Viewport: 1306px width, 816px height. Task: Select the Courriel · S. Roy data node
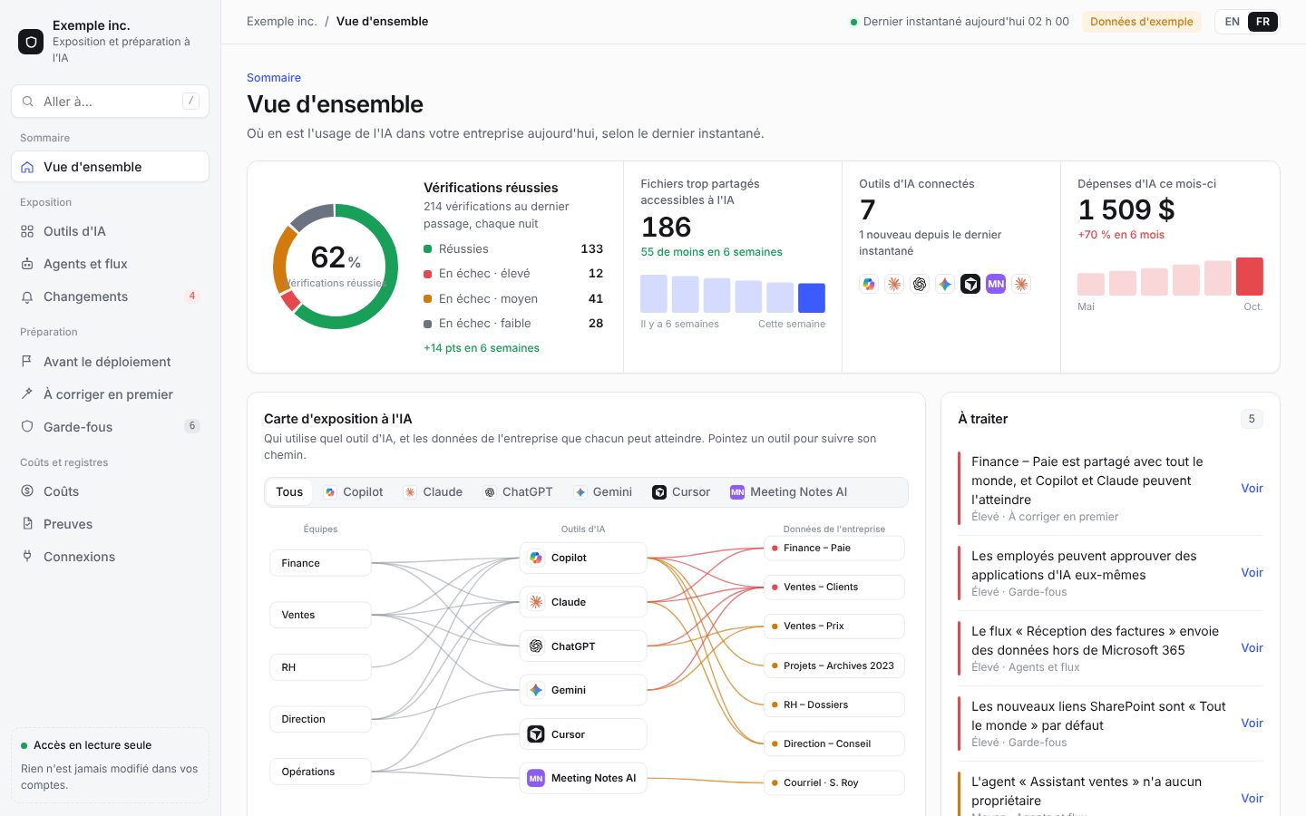pyautogui.click(x=834, y=782)
